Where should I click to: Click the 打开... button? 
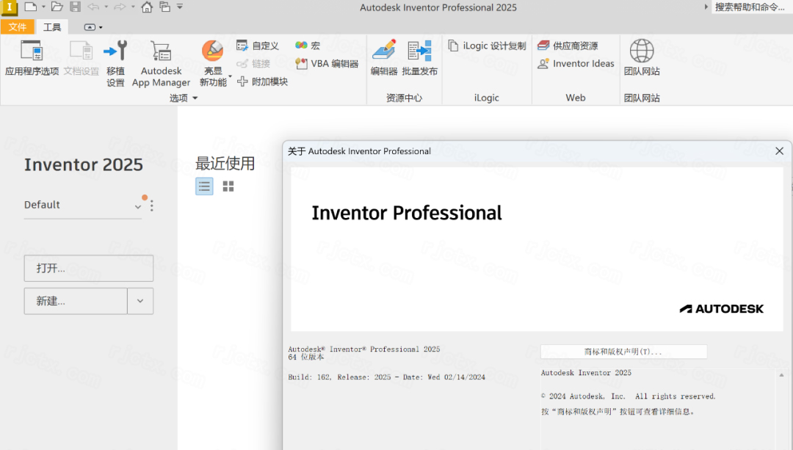(88, 268)
